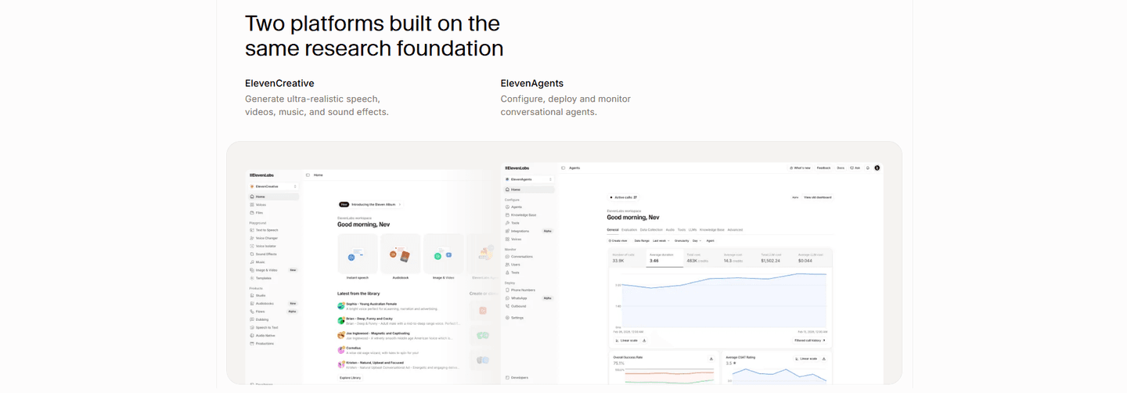The image size is (1127, 393).
Task: Select Phone Numbers under Deploy
Action: [530, 290]
